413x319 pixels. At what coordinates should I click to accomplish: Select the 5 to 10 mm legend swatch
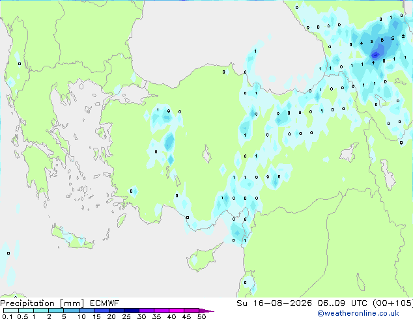tap(71, 311)
